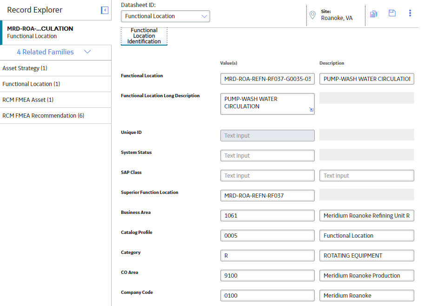This screenshot has height=306, width=431.
Task: Open the three-dot more options menu
Action: click(410, 13)
